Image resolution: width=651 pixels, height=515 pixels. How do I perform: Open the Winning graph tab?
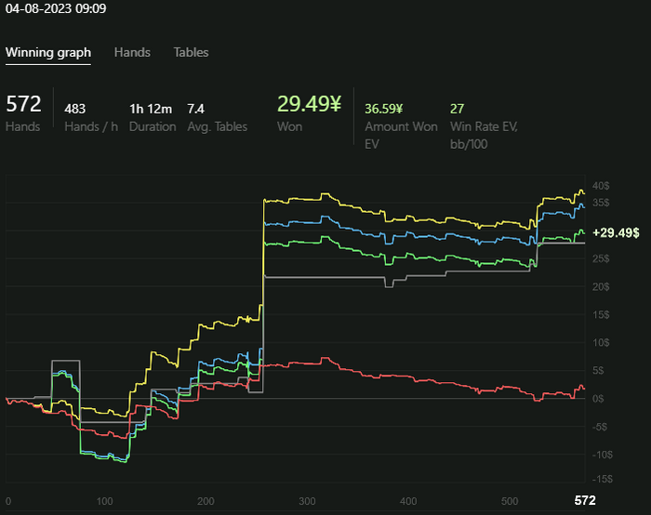[x=48, y=53]
